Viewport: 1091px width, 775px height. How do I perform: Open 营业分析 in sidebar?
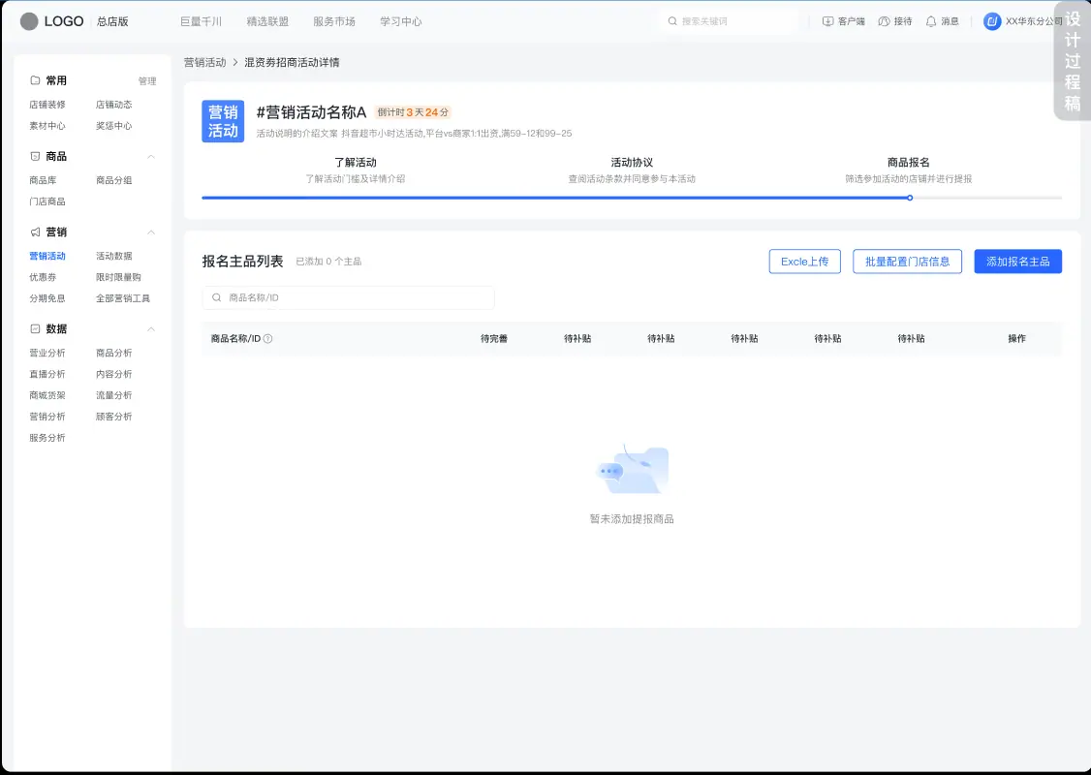point(47,353)
